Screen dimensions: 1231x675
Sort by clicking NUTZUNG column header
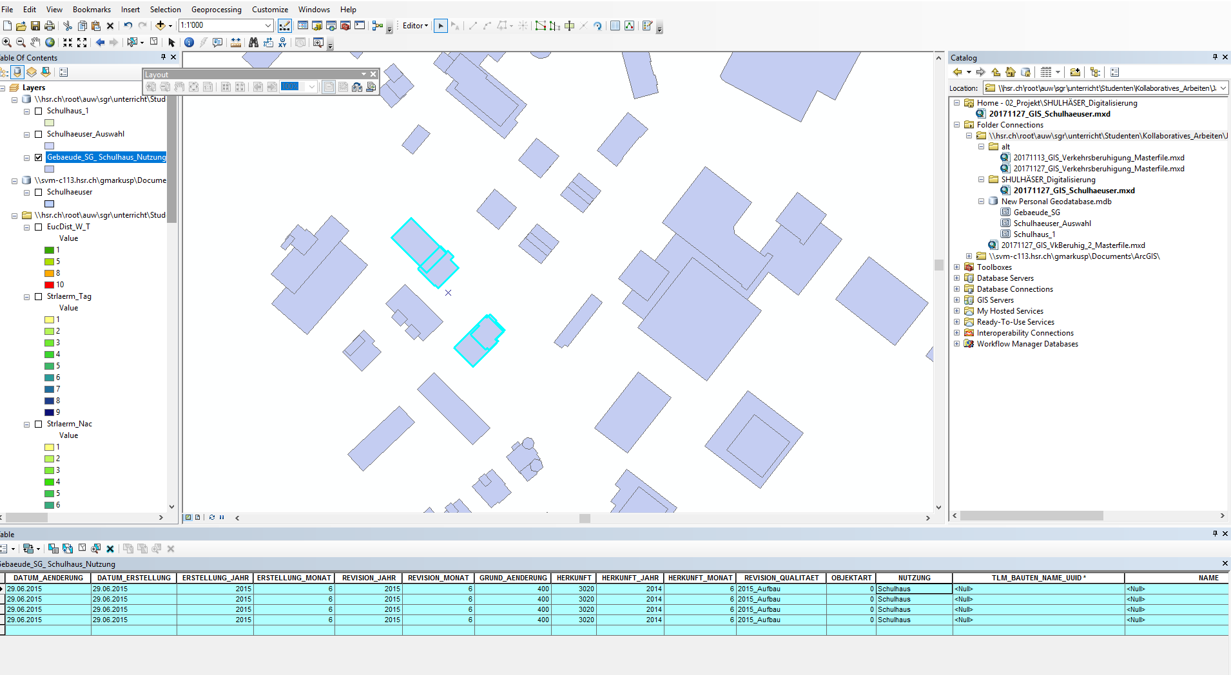point(913,578)
